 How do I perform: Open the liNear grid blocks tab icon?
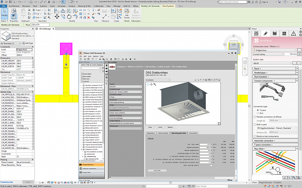284,34
